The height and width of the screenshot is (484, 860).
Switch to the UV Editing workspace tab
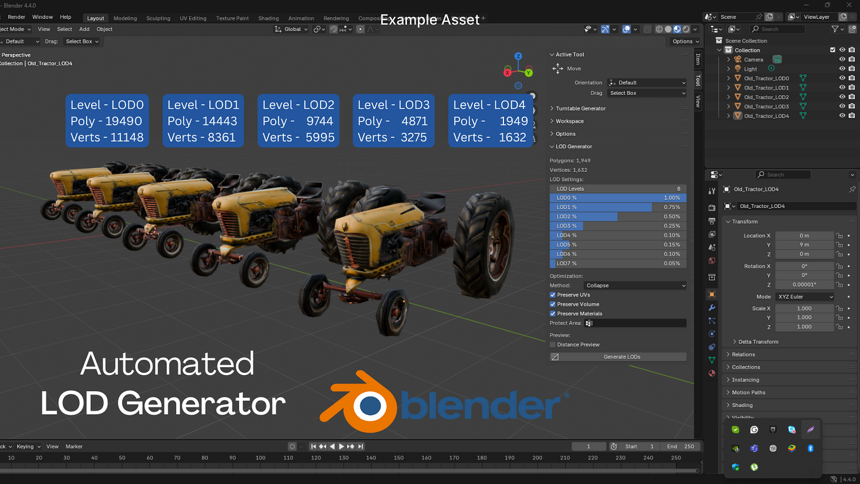[x=193, y=18]
